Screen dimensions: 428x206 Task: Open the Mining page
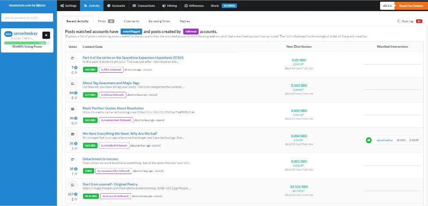(169, 6)
